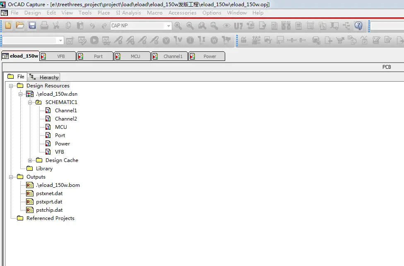Switch to the Hierarchy view tab
Screen dimensions: 404x266
(44, 77)
